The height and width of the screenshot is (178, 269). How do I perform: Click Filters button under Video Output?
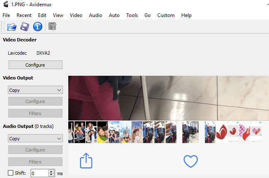[35, 113]
